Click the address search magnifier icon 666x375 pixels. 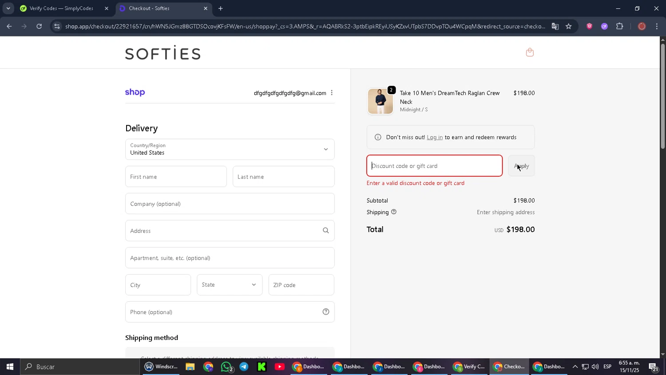(326, 231)
